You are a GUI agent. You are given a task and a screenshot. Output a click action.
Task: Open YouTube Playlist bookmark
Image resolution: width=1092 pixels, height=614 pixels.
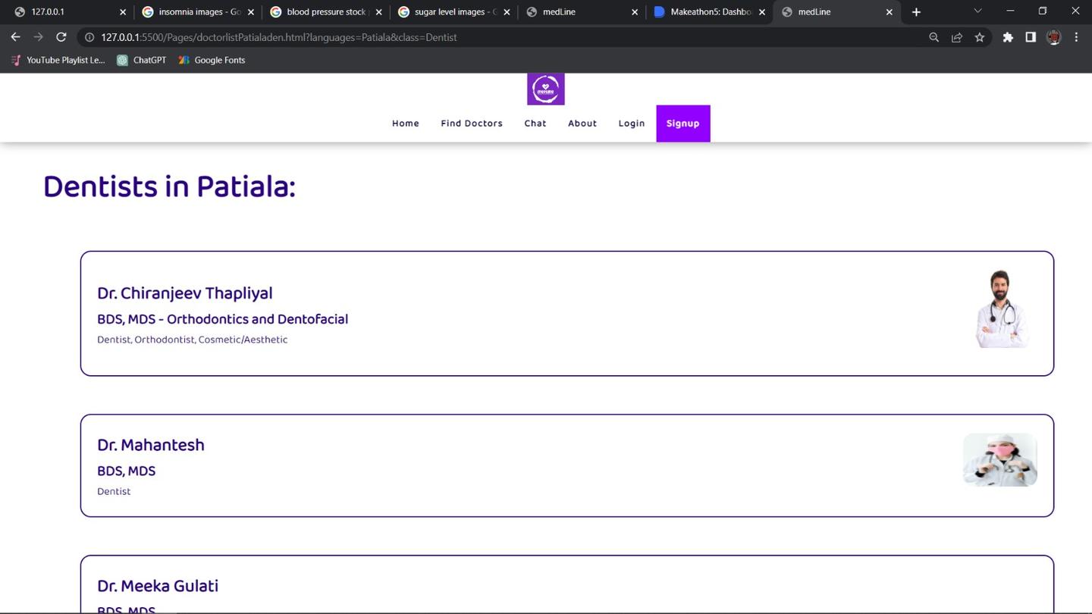(58, 60)
